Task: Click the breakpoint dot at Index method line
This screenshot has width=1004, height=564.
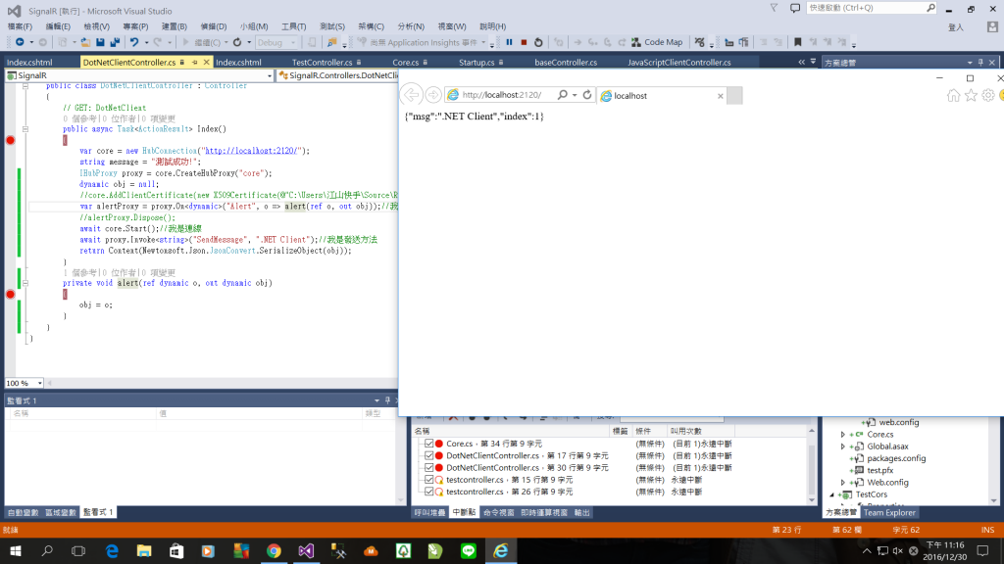Action: (10, 140)
